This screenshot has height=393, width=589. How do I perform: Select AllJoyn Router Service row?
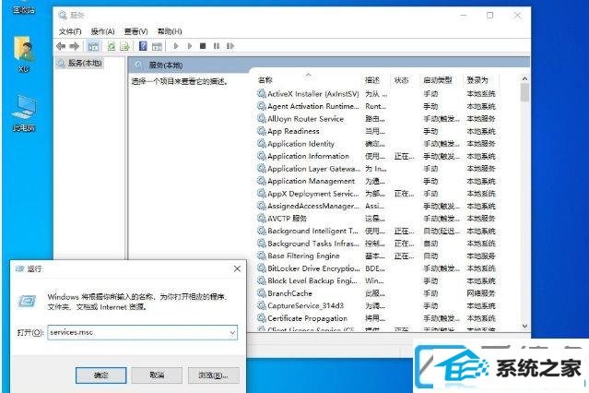click(x=376, y=119)
